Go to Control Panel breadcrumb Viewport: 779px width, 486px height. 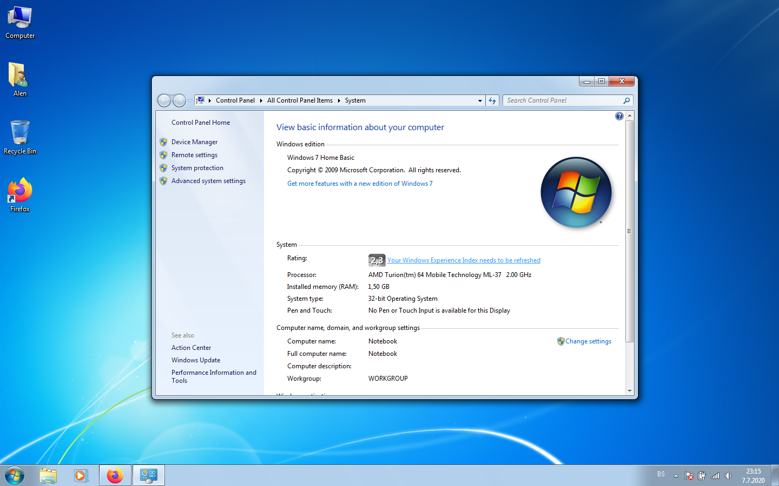(x=235, y=100)
